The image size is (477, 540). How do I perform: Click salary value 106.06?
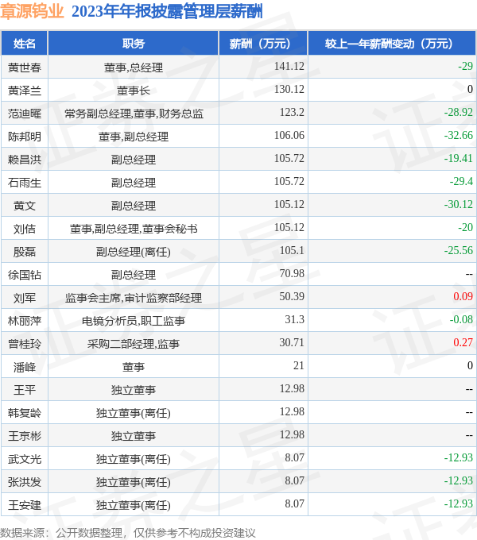pyautogui.click(x=289, y=135)
